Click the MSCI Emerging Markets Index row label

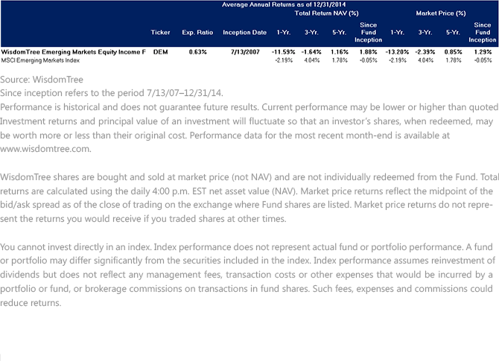click(x=40, y=60)
